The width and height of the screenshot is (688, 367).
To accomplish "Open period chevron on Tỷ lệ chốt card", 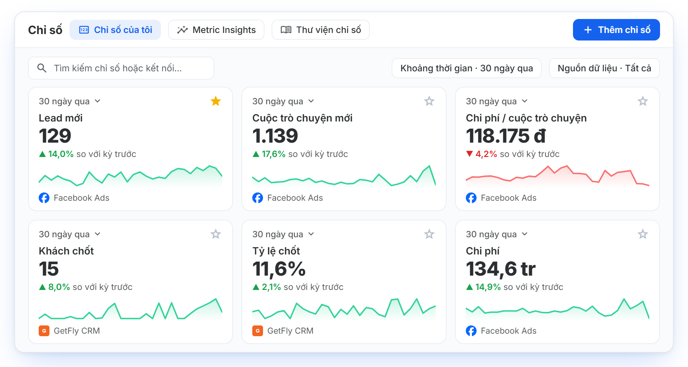I will 311,234.
